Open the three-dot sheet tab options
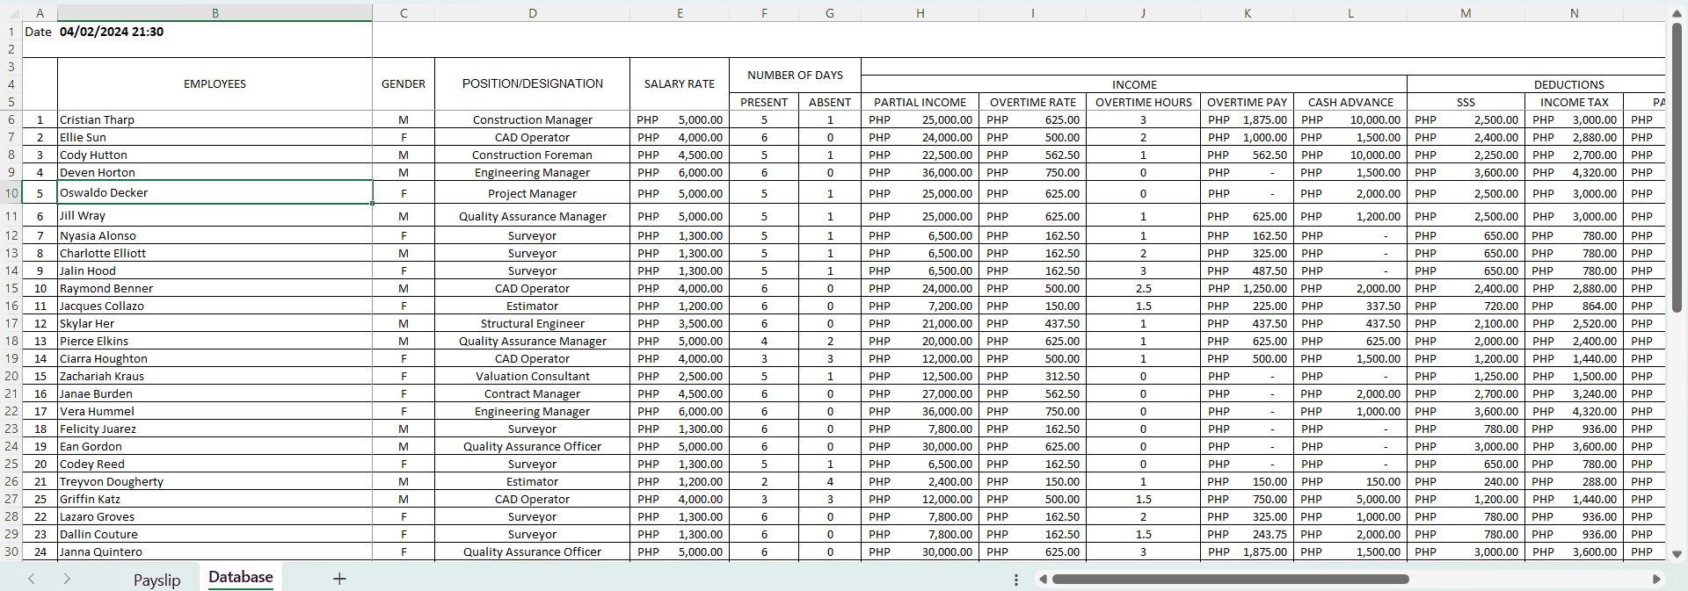Image resolution: width=1688 pixels, height=591 pixels. tap(1015, 580)
